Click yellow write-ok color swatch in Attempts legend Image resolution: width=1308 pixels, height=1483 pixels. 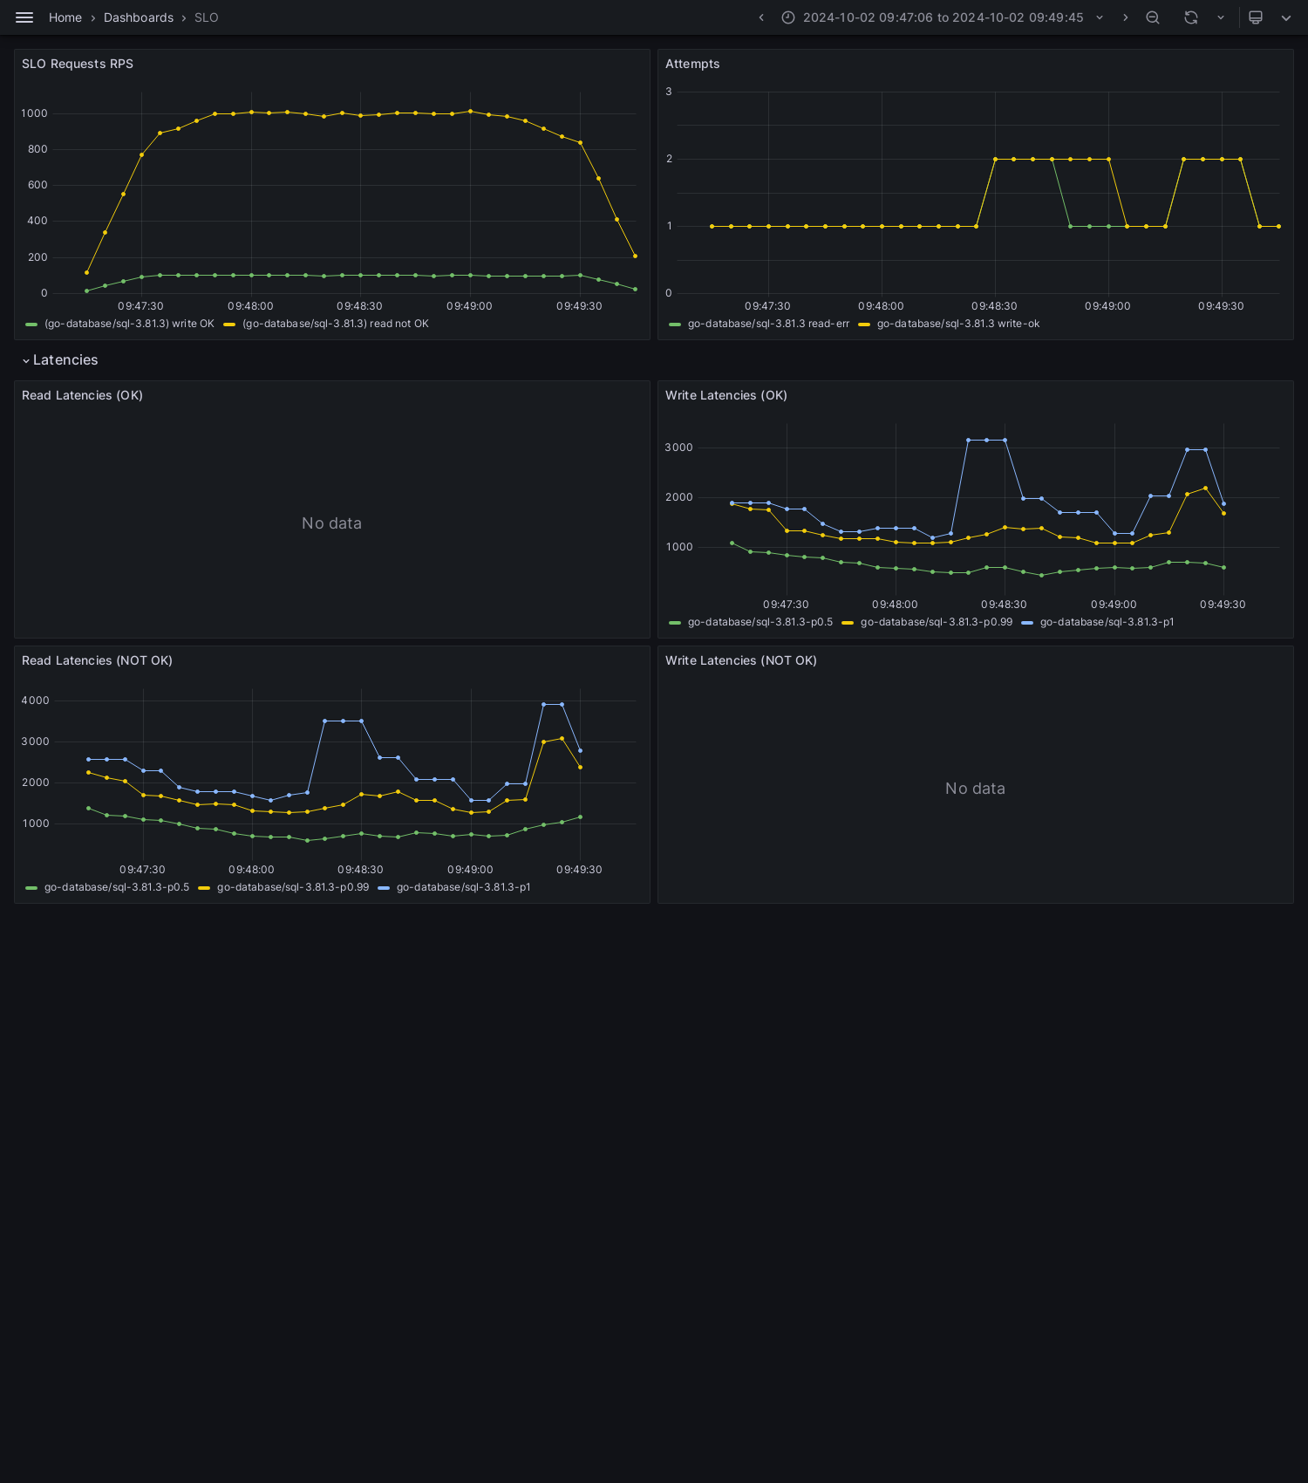pyautogui.click(x=864, y=325)
